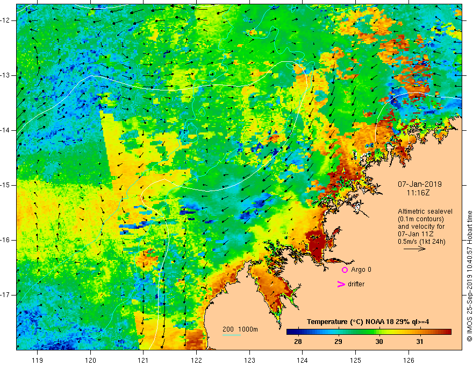This screenshot has width=473, height=366.
Task: Click longitude axis label 120
Action: (90, 360)
